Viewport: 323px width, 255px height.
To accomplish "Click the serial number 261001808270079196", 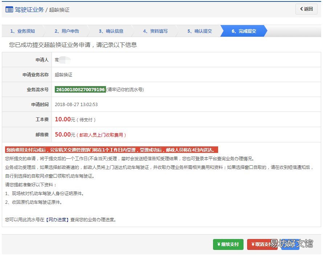I will tap(80, 89).
